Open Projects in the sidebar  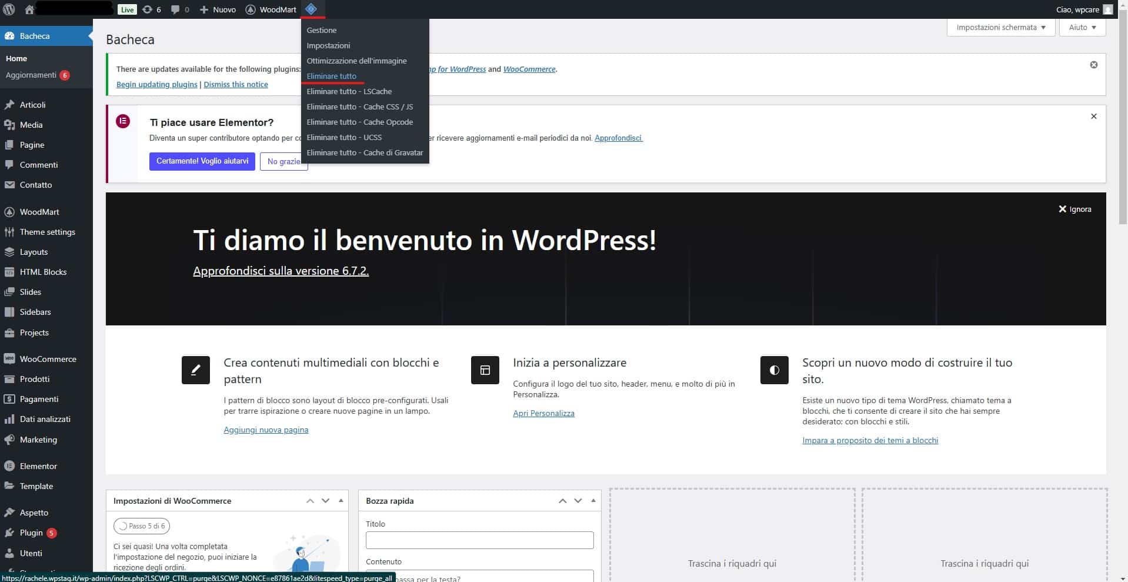[46, 332]
